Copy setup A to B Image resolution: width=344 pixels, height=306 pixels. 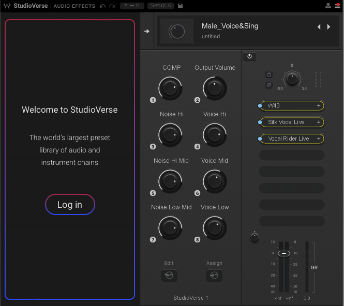coord(132,6)
